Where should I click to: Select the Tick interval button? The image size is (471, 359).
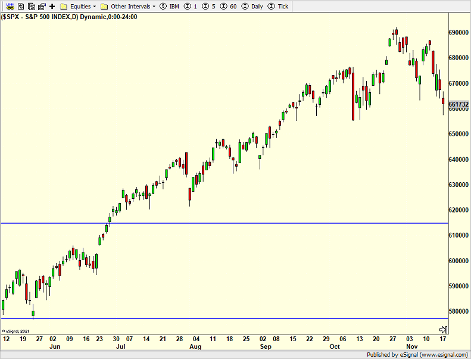coord(279,6)
